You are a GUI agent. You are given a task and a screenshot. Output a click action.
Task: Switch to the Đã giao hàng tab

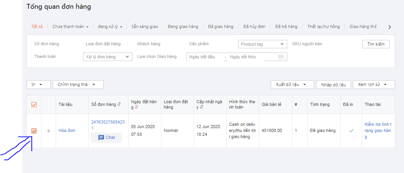click(x=220, y=27)
